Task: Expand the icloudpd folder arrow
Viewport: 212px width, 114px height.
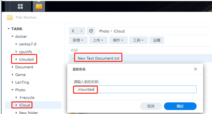Action: (x=16, y=59)
